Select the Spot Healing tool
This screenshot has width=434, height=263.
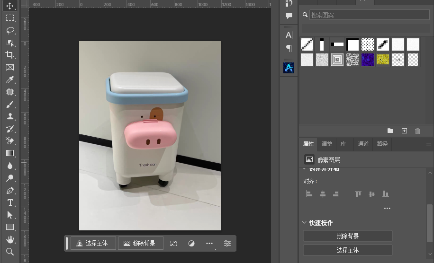point(10,92)
